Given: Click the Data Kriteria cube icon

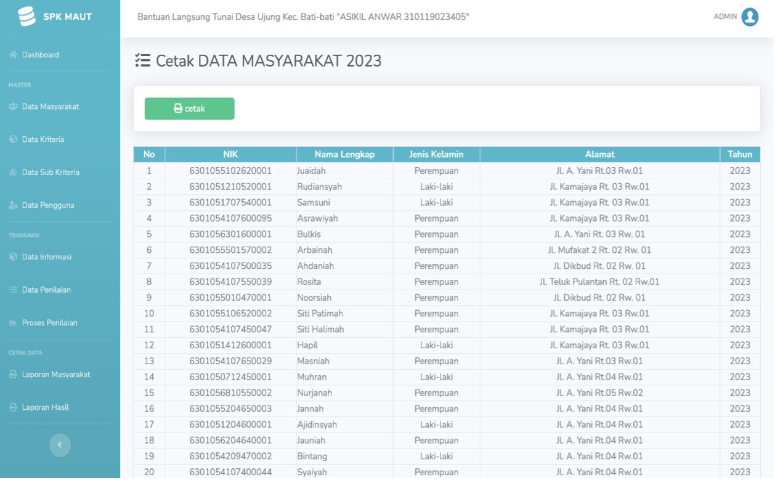Looking at the screenshot, I should click(x=13, y=139).
